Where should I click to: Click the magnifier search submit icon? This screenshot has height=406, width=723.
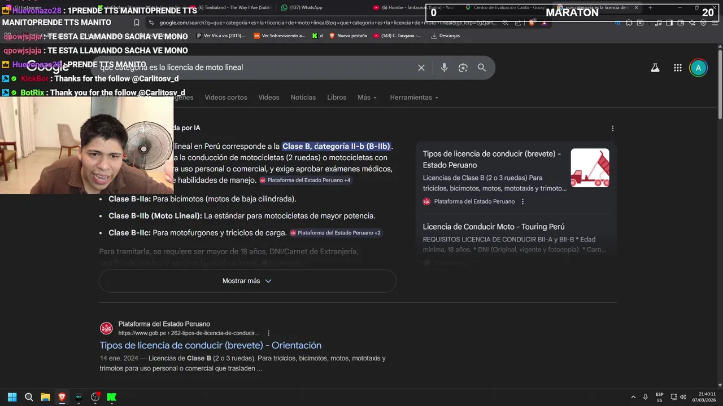pos(482,68)
